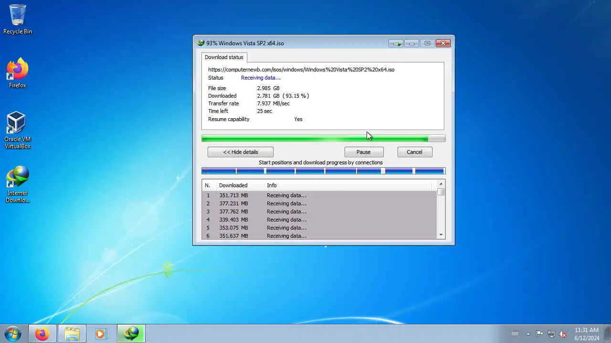This screenshot has width=611, height=343.
Task: Click the blue connections progress bar
Action: tap(324, 171)
